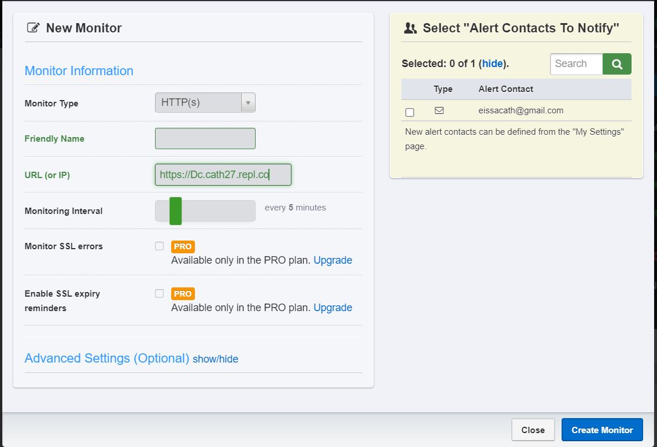Click Upgrade link for SSL expiry reminders

coord(333,308)
